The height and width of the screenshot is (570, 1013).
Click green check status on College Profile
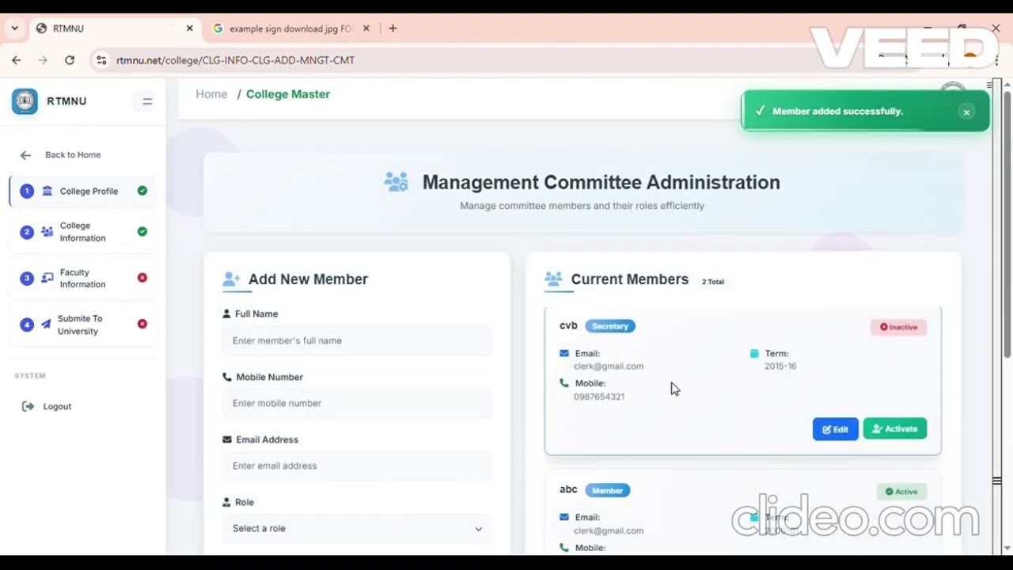[x=142, y=191]
